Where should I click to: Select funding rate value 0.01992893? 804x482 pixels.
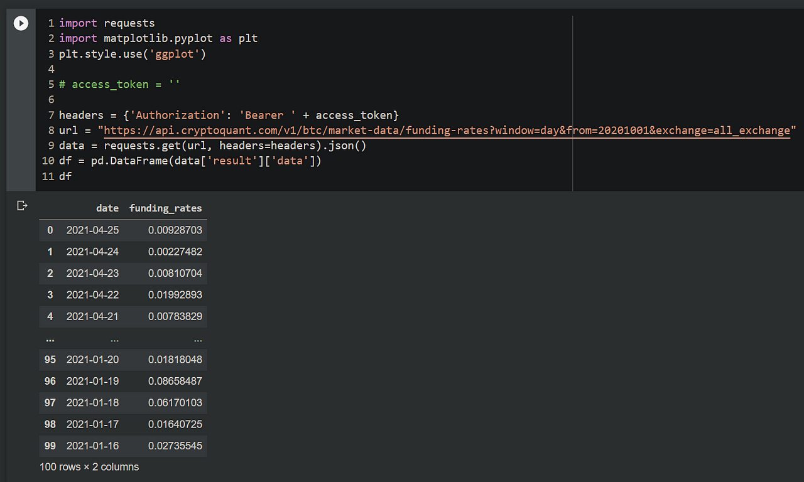point(175,294)
